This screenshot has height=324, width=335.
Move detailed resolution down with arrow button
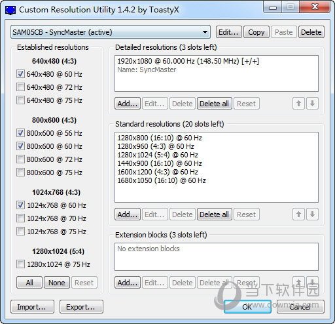coord(312,104)
